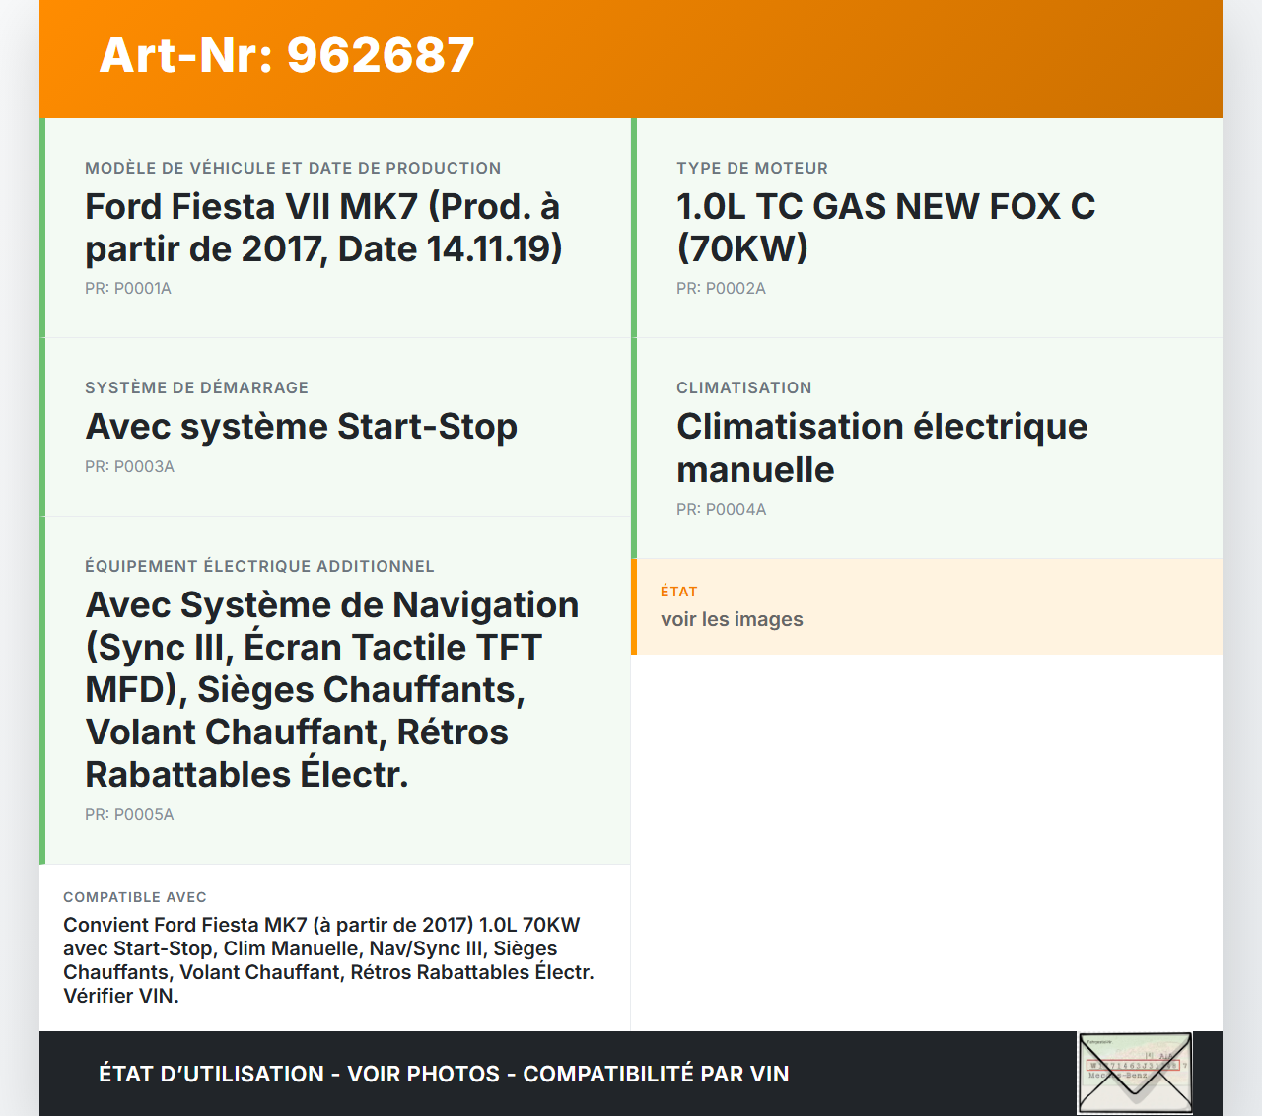
Task: Select the "Climatisation électrique manuelle" value
Action: (x=881, y=448)
